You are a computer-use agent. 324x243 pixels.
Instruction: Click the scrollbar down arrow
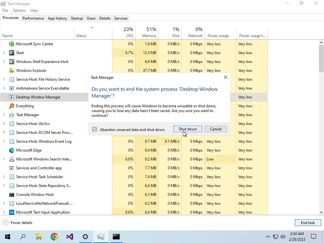pos(321,212)
